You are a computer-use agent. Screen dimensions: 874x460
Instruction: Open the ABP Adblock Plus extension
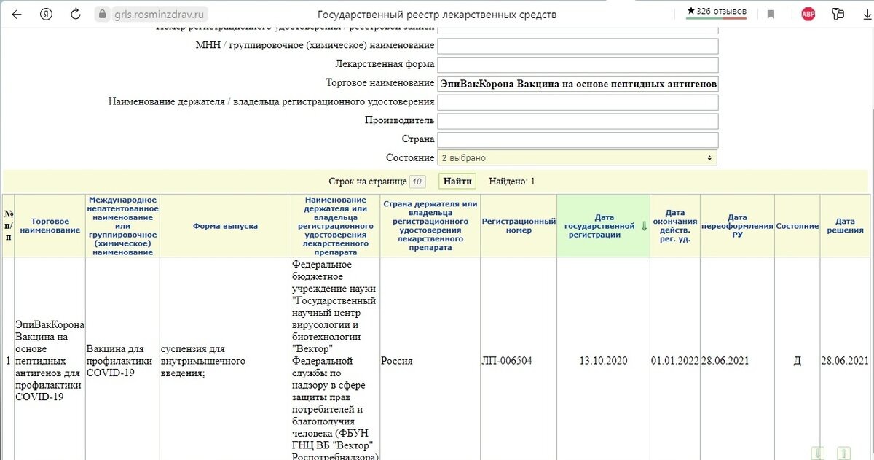click(808, 14)
